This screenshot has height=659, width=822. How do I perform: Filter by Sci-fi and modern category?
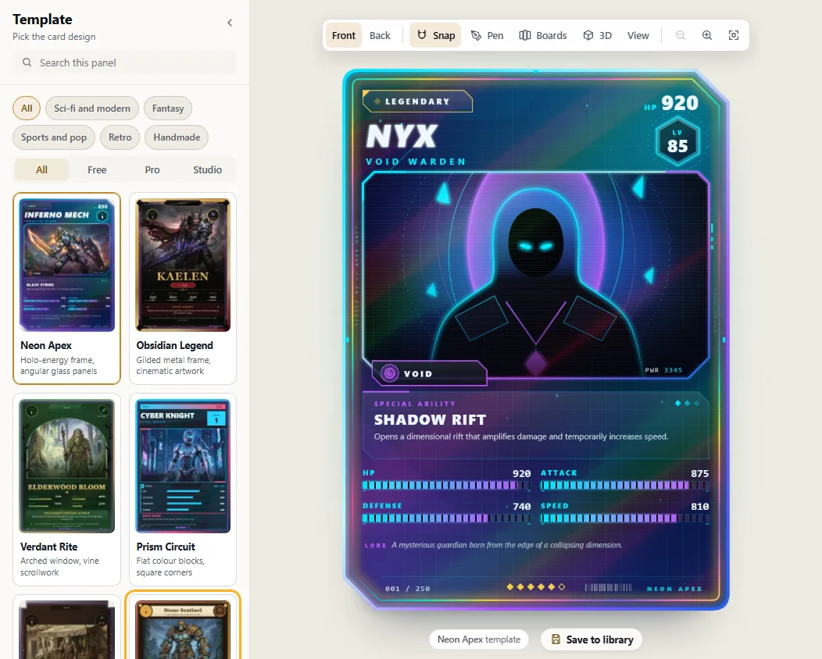click(92, 109)
